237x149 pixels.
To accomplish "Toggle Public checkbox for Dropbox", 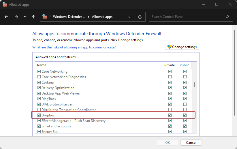I will click(x=185, y=115).
